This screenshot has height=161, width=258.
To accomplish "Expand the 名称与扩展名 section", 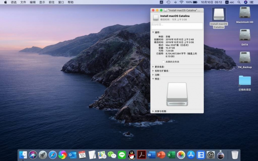I will coord(153,71).
